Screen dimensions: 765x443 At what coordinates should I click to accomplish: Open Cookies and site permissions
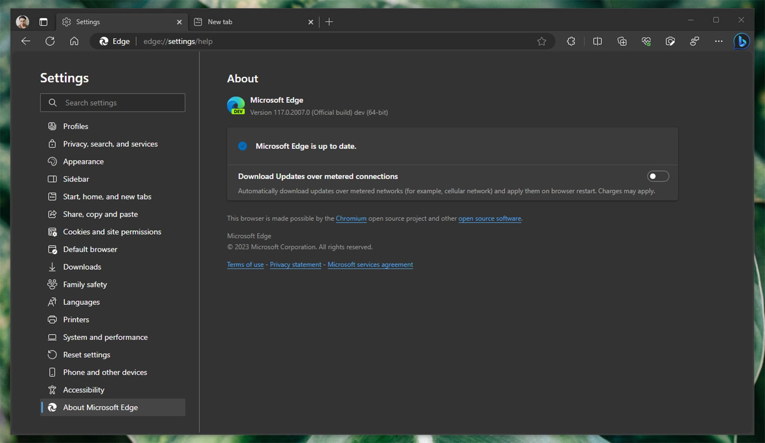coord(113,232)
